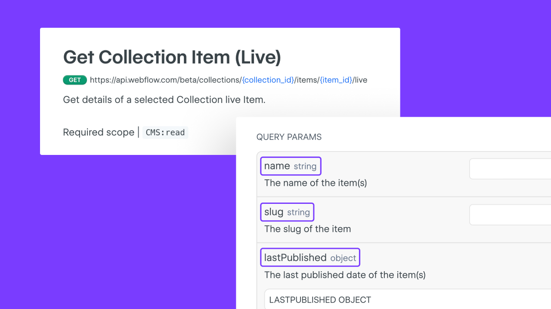Click the green GET method badge
Image resolution: width=551 pixels, height=309 pixels.
pyautogui.click(x=75, y=80)
